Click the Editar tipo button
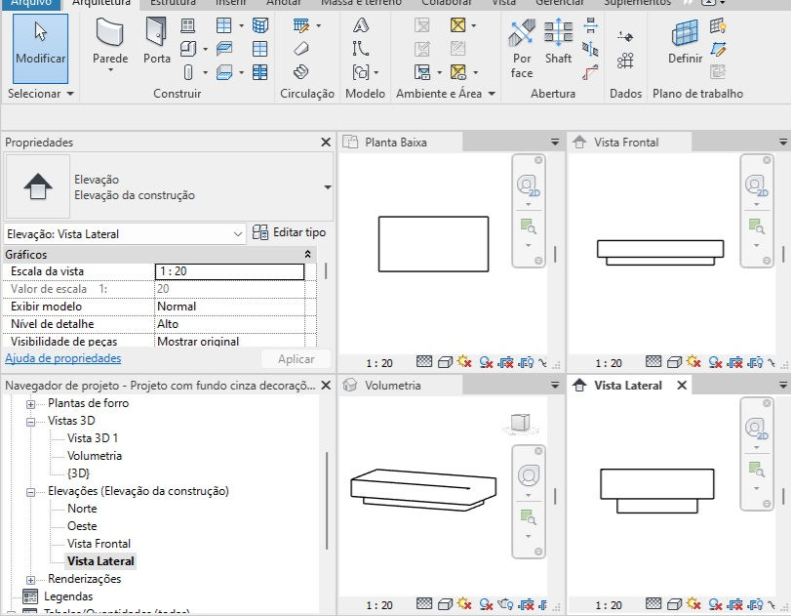 289,232
